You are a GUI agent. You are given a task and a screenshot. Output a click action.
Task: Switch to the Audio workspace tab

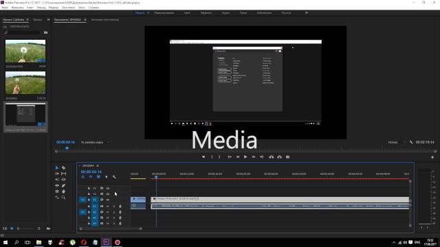click(x=225, y=13)
